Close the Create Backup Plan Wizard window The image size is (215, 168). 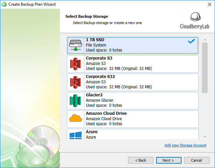coord(210,4)
